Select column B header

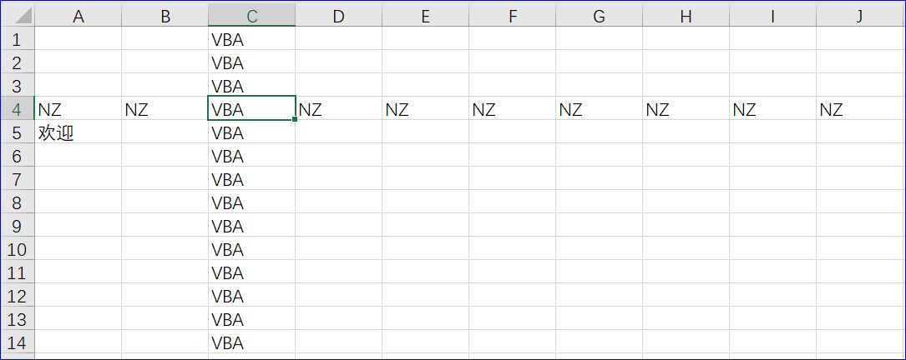click(x=165, y=17)
